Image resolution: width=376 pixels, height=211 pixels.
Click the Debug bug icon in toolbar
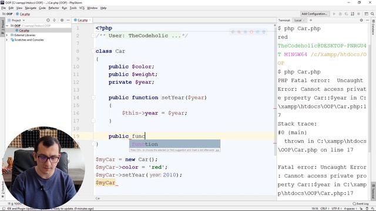pyautogui.click(x=340, y=14)
